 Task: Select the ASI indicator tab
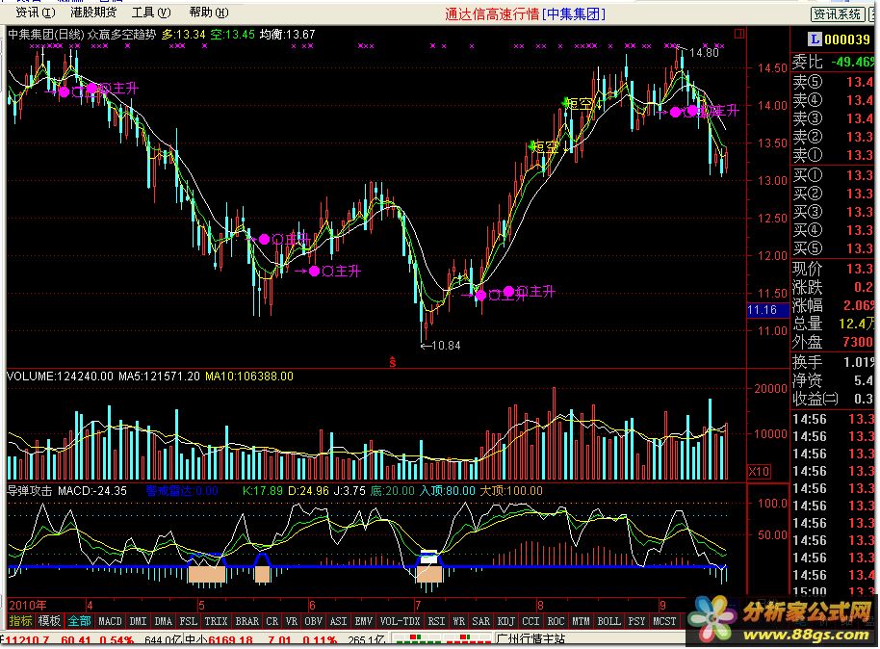point(338,621)
